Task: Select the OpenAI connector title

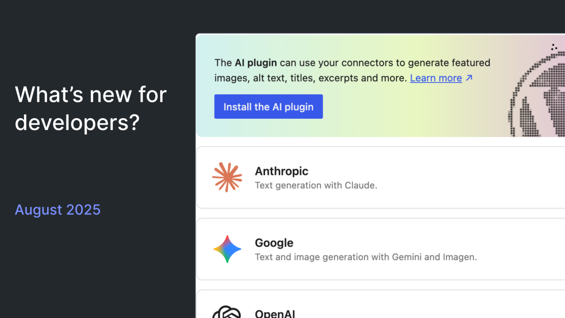Action: (x=275, y=314)
